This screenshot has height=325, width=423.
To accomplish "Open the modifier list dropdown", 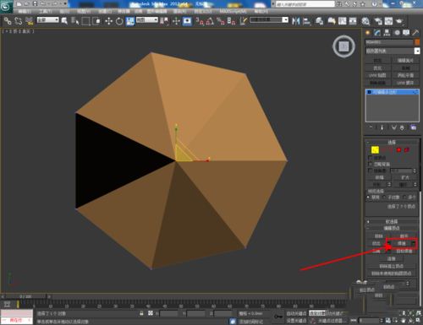I will [393, 51].
